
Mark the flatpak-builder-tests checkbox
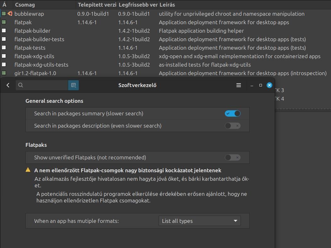coord(4,39)
